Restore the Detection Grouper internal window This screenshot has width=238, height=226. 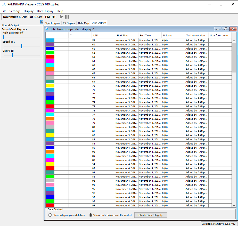(x=225, y=29)
